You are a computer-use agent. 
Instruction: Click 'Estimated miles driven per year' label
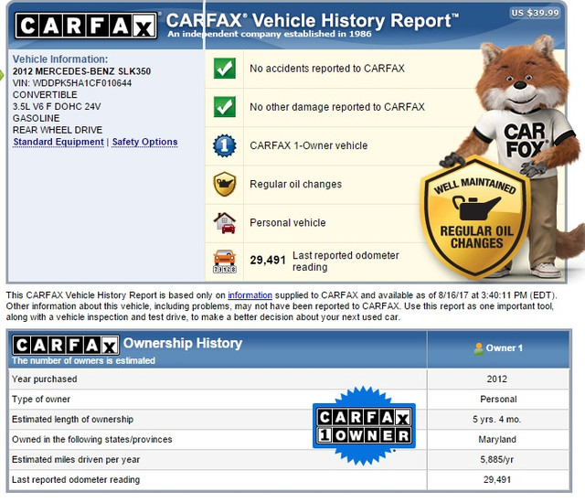tap(76, 459)
